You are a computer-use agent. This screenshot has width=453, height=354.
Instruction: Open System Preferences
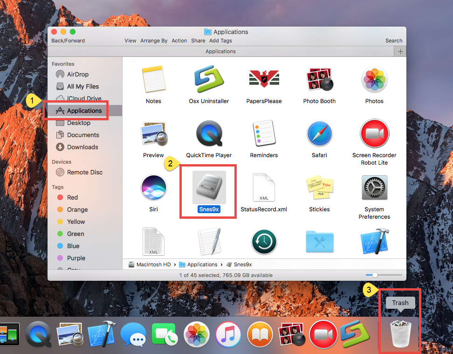click(374, 187)
